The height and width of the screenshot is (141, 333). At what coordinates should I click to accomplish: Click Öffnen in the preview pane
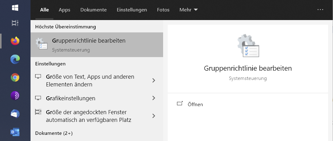195,104
